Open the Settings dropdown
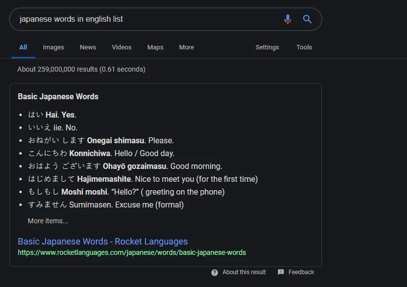Screen dimensions: 407x287 pos(267,47)
